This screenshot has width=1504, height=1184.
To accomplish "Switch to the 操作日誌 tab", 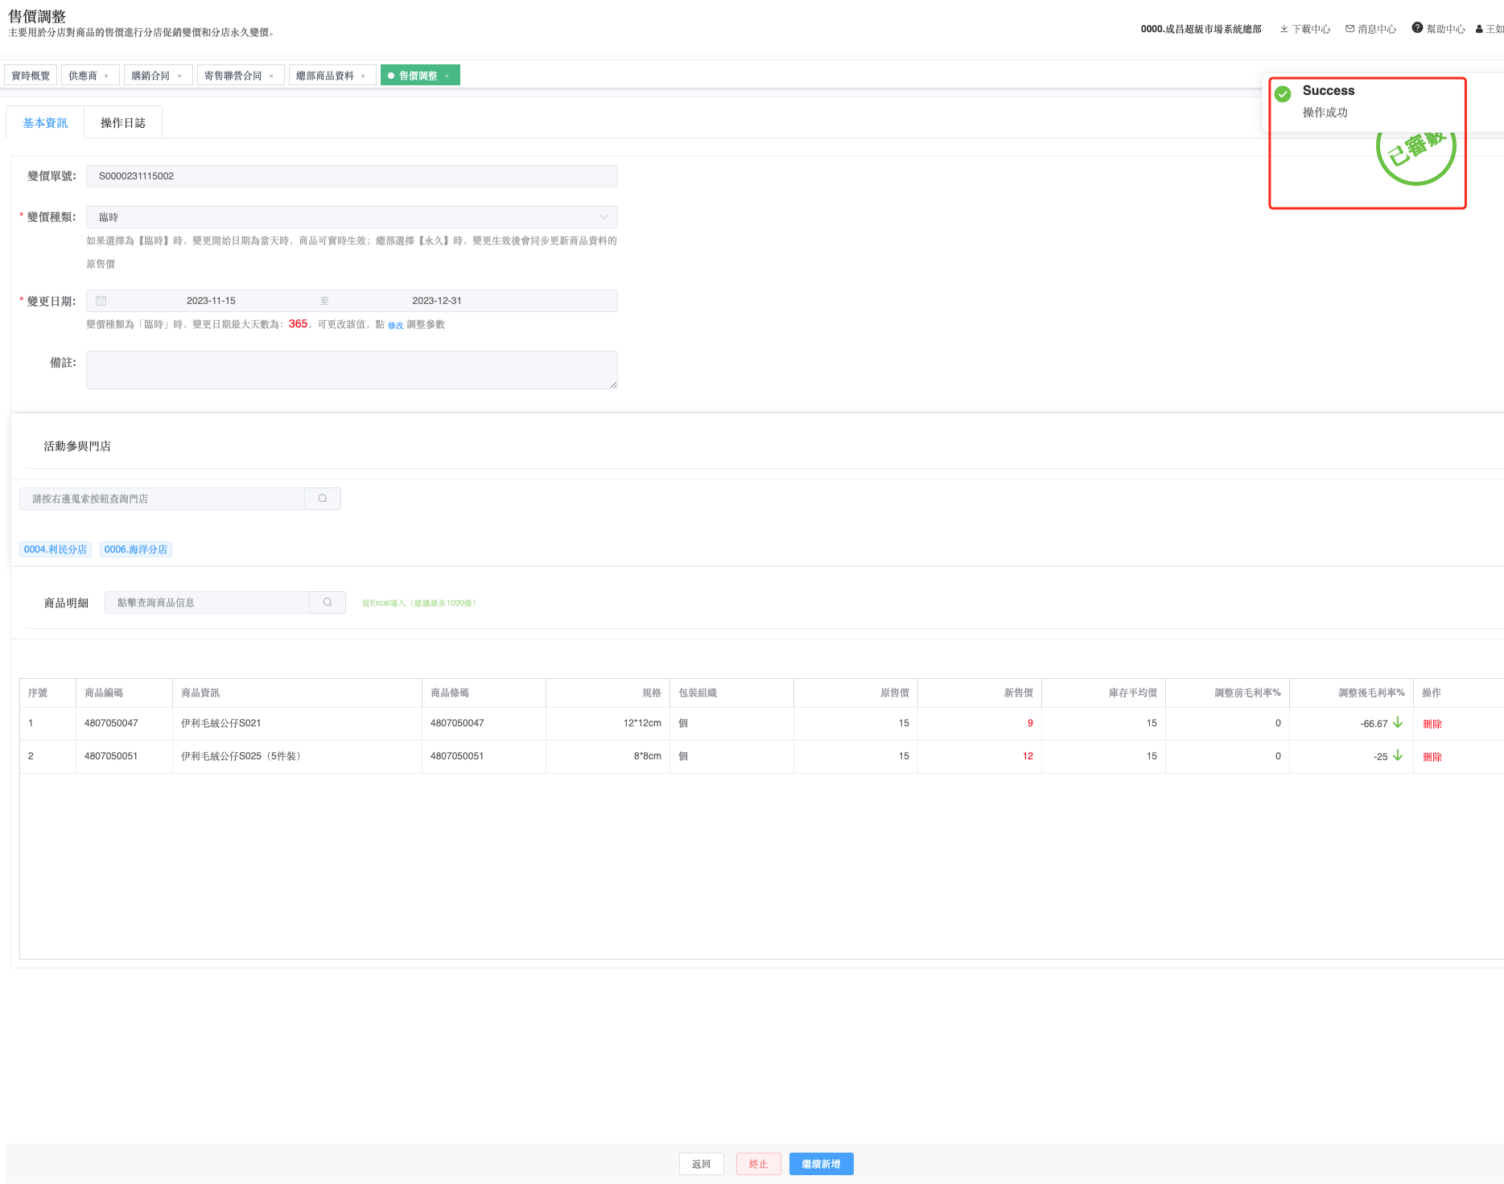I will pyautogui.click(x=123, y=123).
